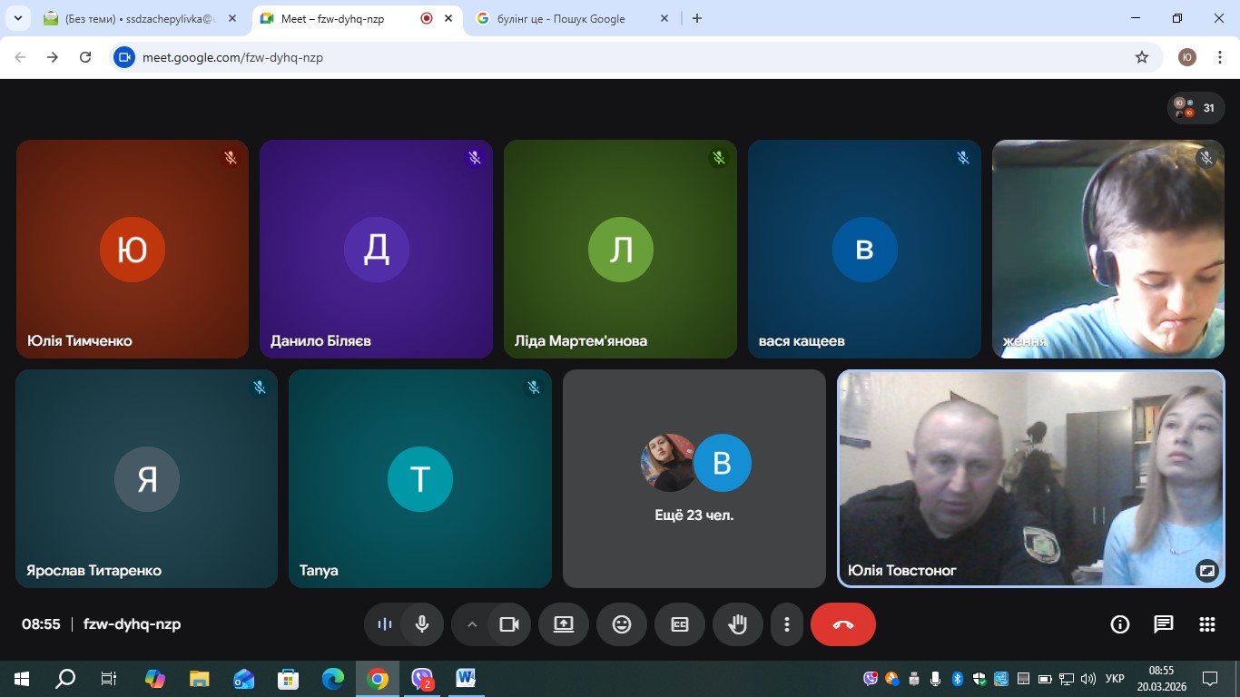This screenshot has width=1240, height=697.
Task: Click the red leave call button
Action: coord(842,624)
